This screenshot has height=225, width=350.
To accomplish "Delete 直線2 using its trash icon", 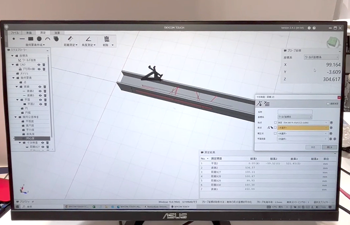I will tap(45, 91).
